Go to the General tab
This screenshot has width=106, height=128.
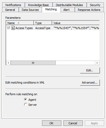click(10, 10)
